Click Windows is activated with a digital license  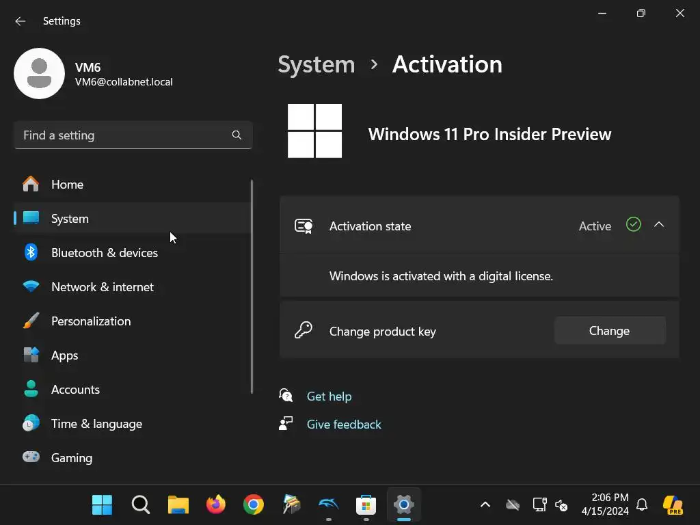tap(441, 276)
